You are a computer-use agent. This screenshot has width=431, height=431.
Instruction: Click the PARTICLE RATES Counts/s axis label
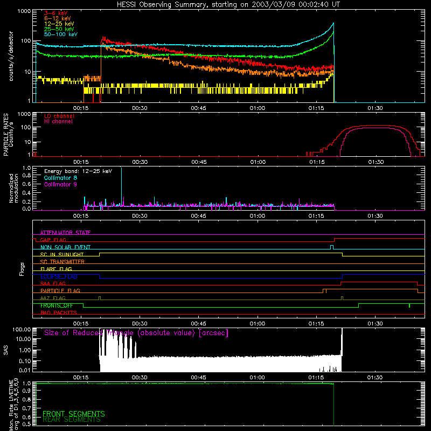click(x=9, y=135)
